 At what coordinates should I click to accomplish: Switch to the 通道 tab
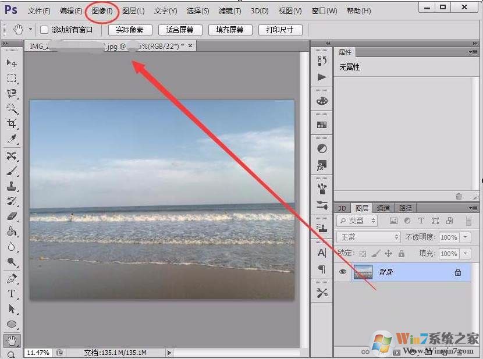click(383, 208)
